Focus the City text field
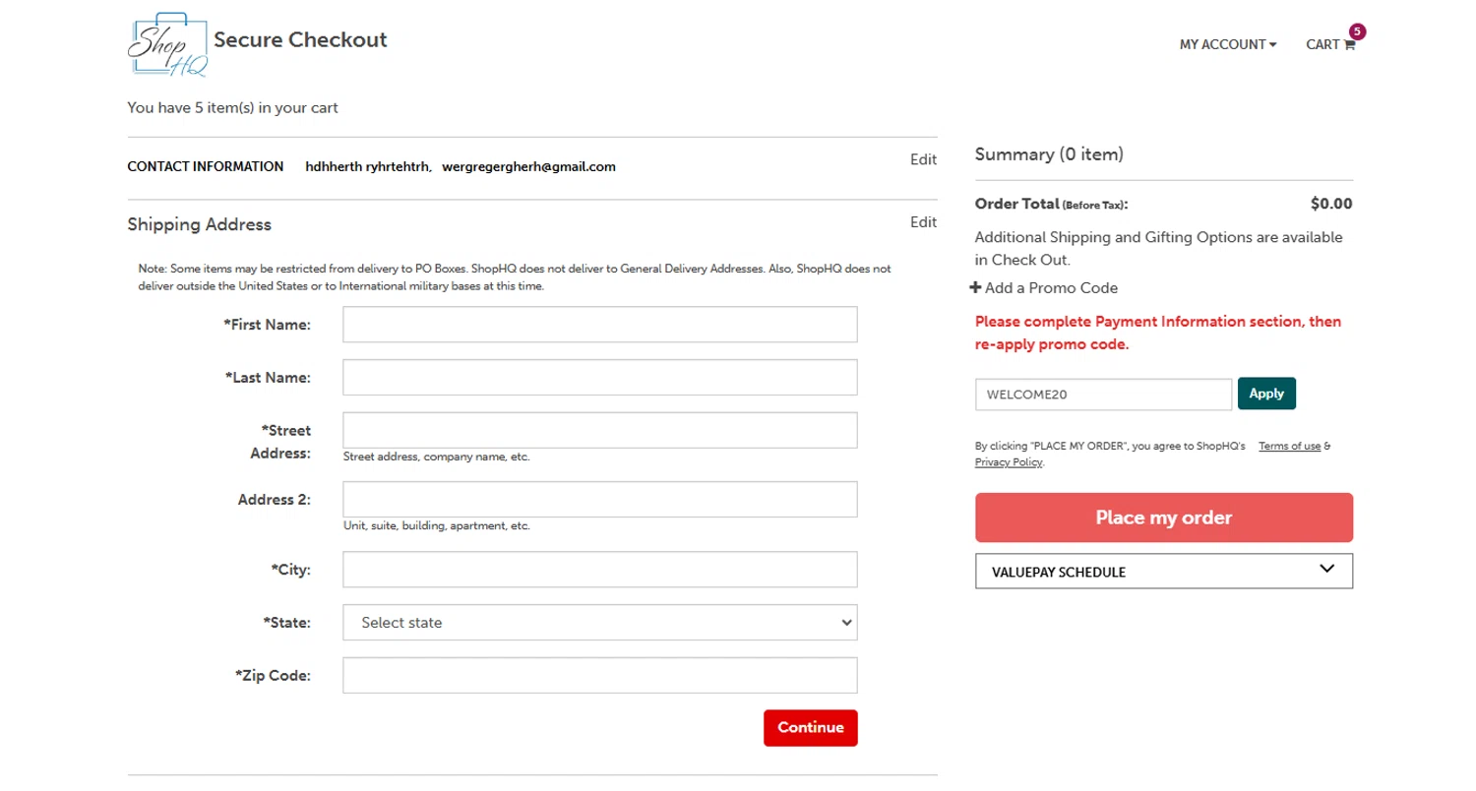Viewport: 1476px width, 791px height. [599, 570]
